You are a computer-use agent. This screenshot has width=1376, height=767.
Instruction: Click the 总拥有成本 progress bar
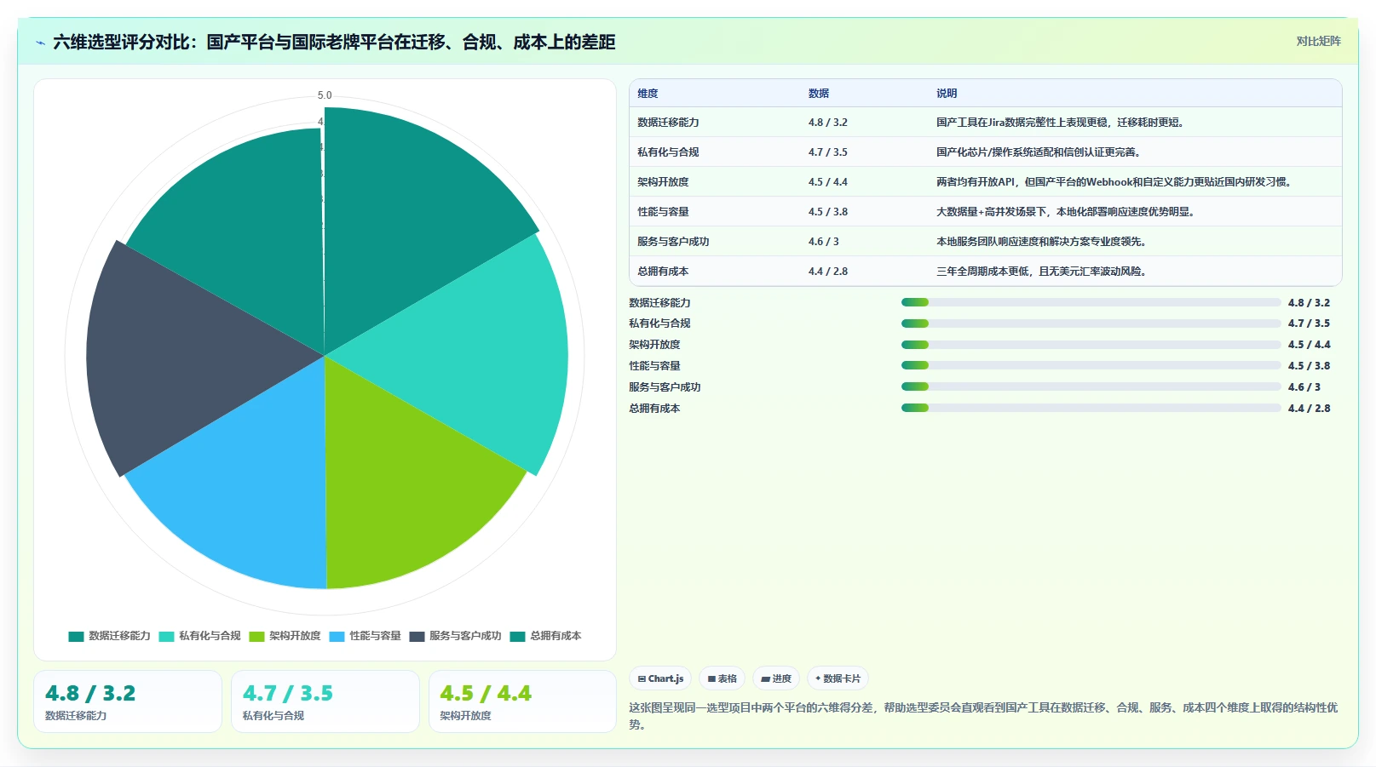click(1091, 408)
